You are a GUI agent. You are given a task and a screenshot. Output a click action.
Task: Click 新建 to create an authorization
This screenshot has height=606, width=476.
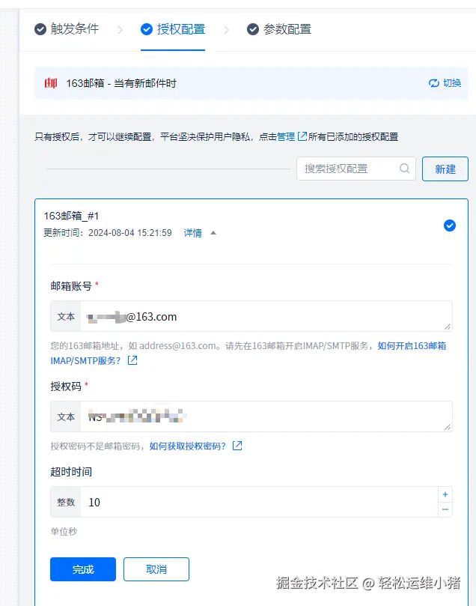tap(445, 169)
